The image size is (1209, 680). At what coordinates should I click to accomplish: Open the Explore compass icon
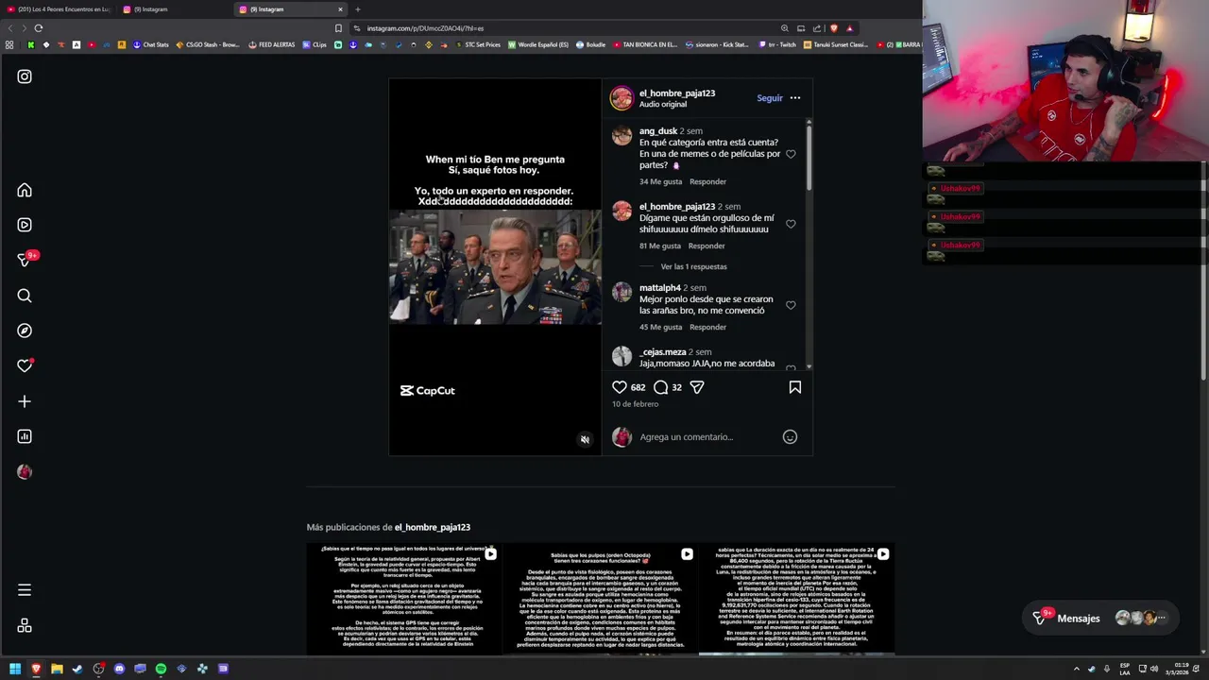[x=25, y=331]
